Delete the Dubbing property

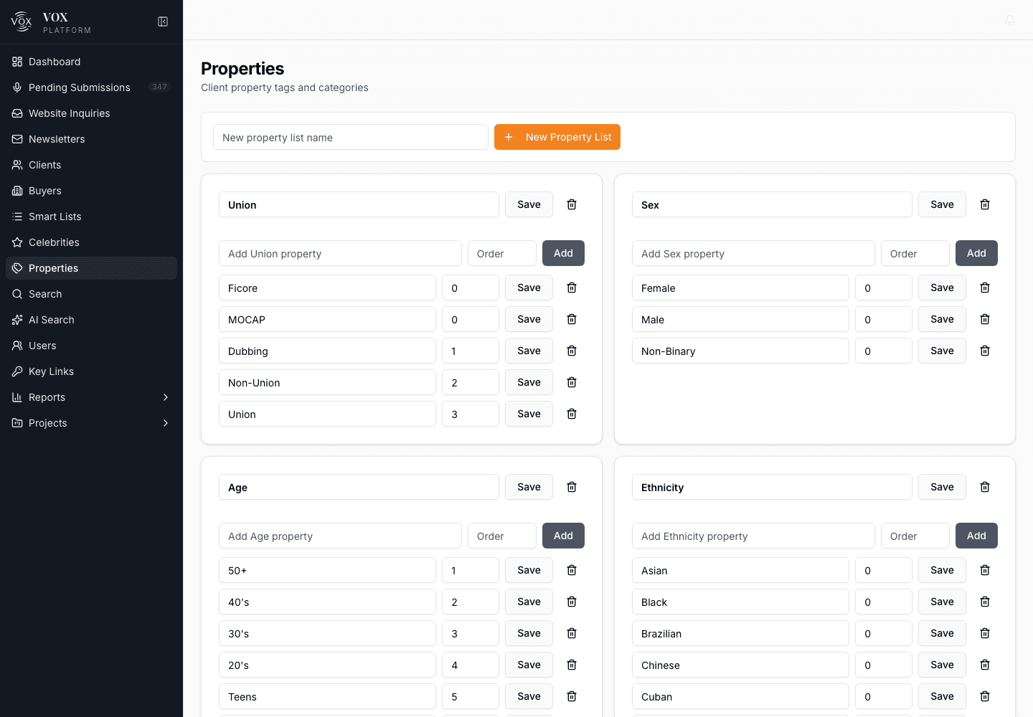572,351
